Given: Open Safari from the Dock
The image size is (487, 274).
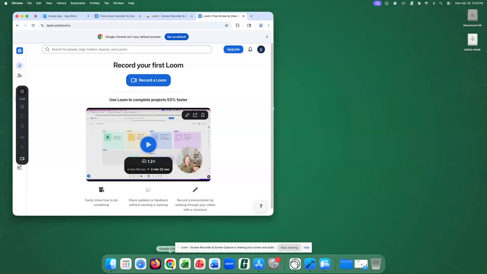Looking at the screenshot, I should tap(140, 264).
